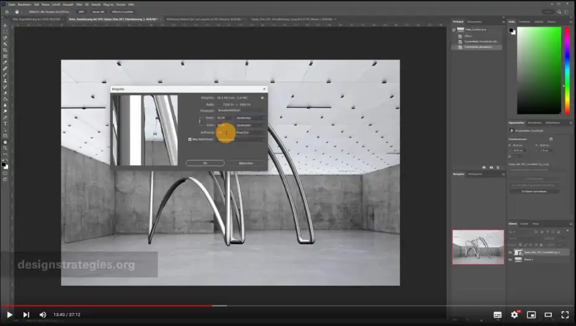Select the Crop tool

(x=5, y=50)
